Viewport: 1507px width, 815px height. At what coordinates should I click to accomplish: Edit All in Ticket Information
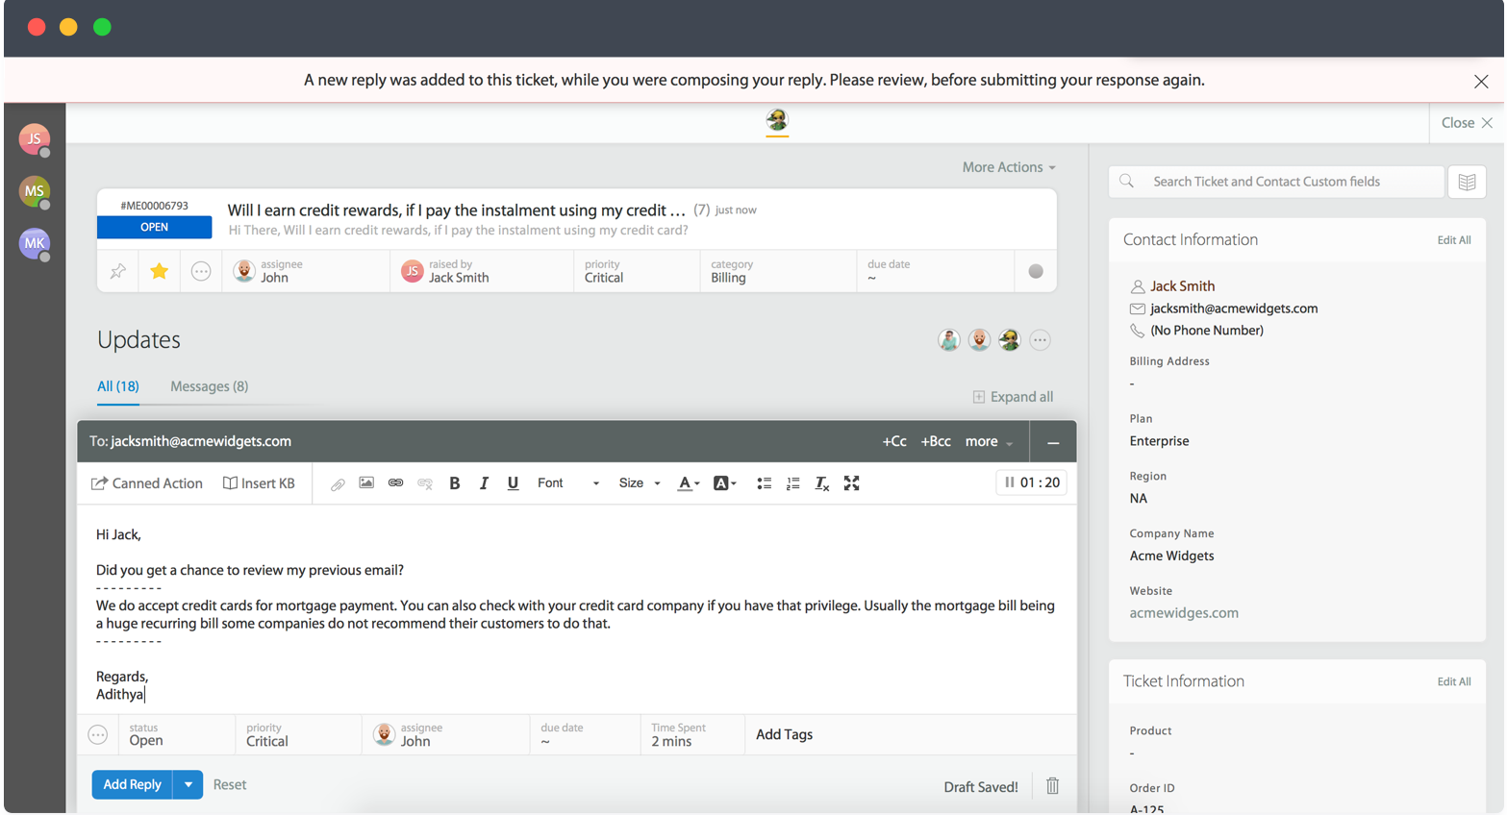click(1453, 681)
